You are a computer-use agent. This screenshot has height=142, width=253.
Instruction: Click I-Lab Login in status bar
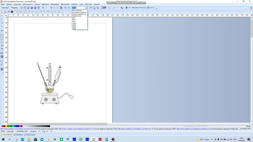tap(10, 131)
